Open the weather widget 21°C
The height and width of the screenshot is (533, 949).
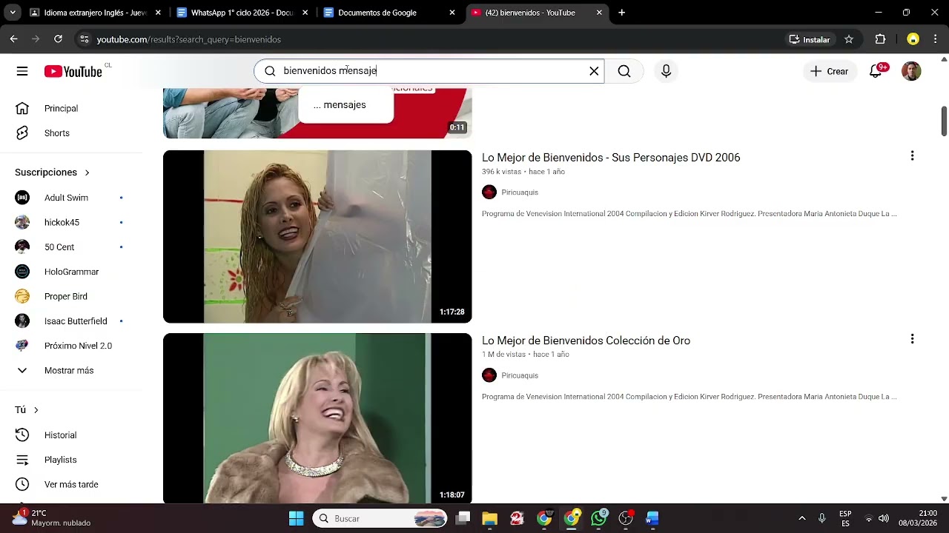(50, 518)
